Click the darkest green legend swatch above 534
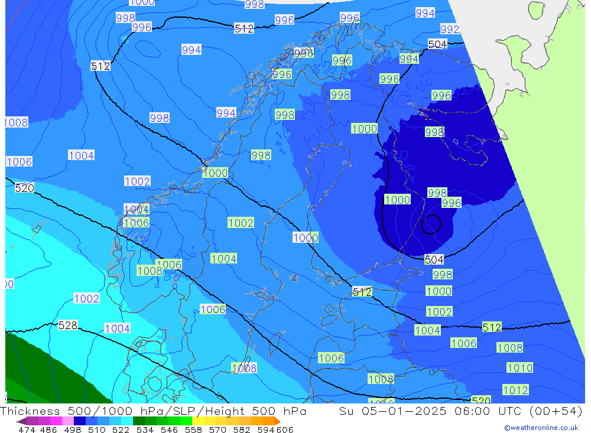The width and height of the screenshot is (591, 433). 139,421
